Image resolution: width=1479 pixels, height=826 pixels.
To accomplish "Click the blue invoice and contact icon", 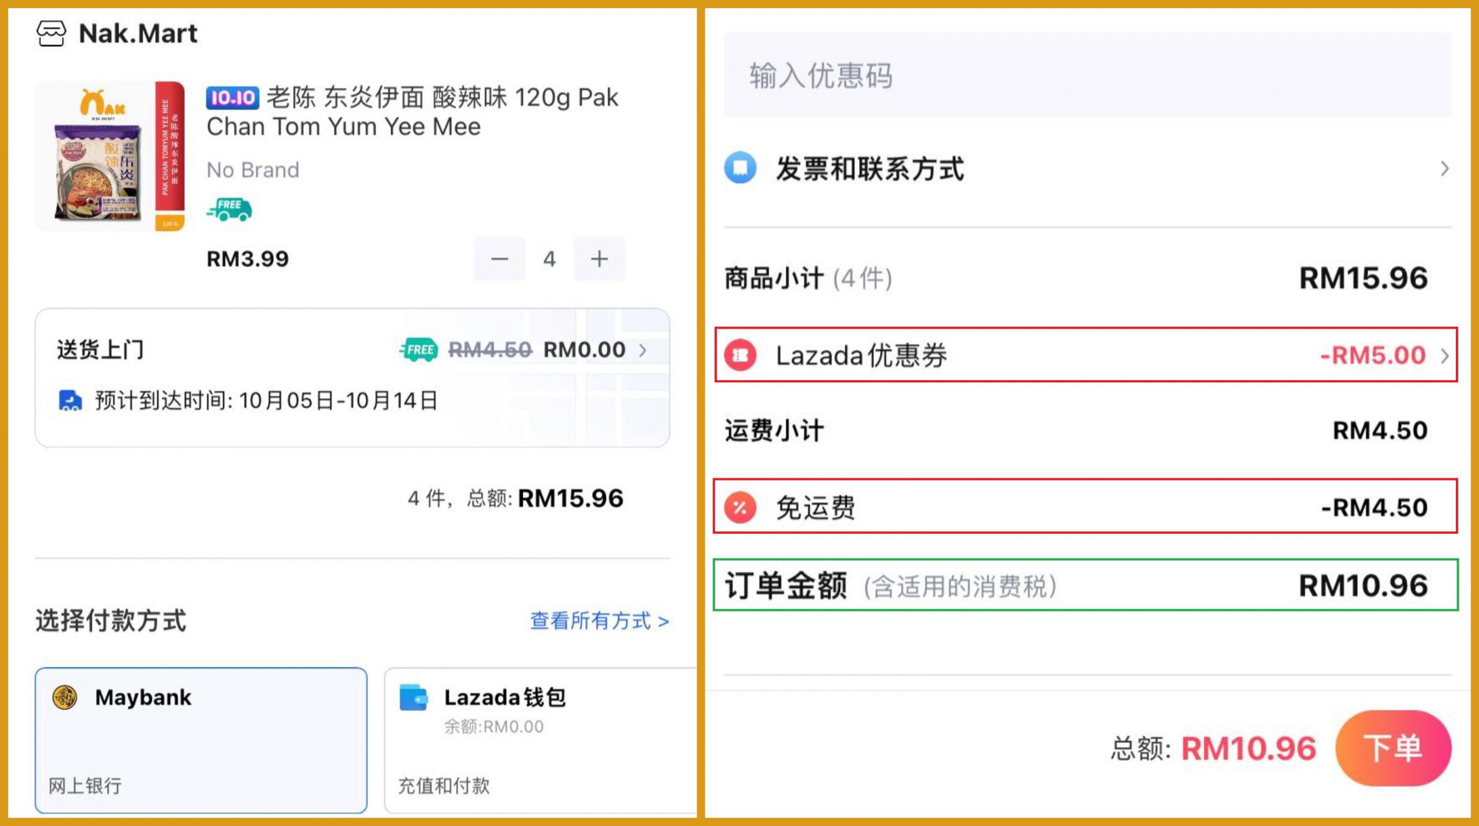I will click(740, 168).
